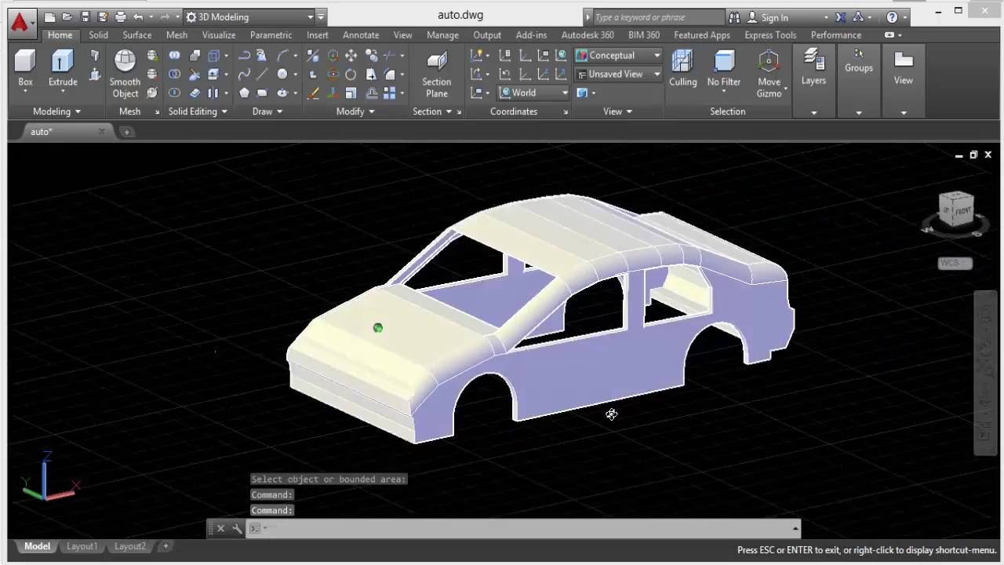Open the Layout1 tab
The width and height of the screenshot is (1004, 565).
click(82, 546)
